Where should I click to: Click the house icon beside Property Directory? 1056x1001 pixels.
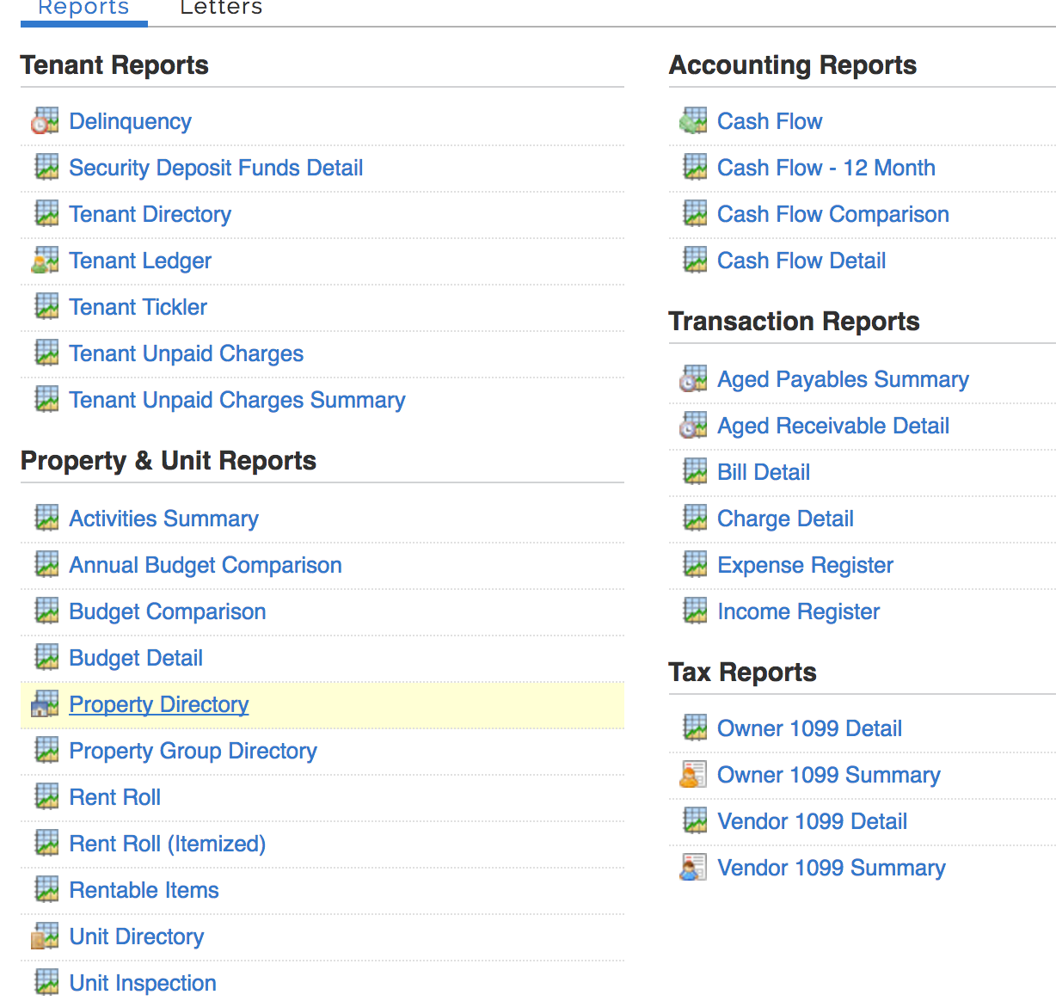pos(45,704)
